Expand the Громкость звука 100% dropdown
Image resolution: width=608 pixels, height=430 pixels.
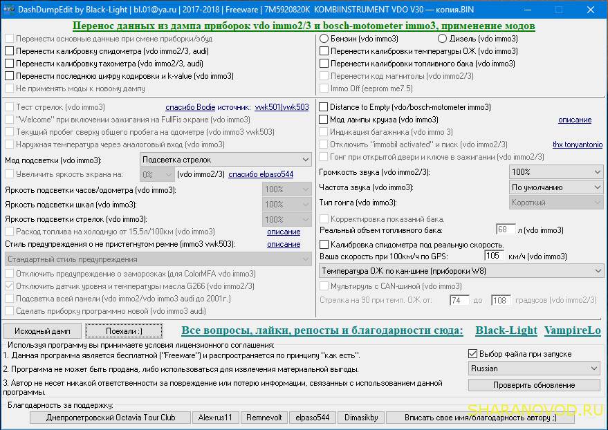tap(556, 171)
